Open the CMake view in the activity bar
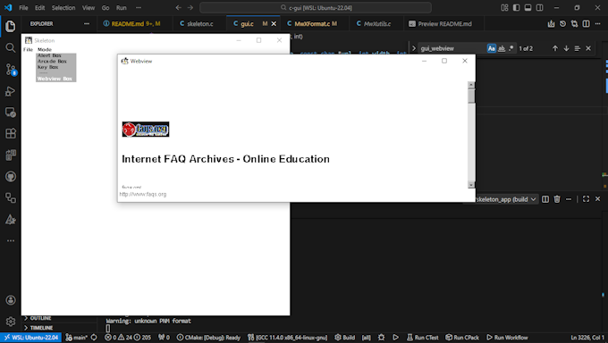 [11, 220]
